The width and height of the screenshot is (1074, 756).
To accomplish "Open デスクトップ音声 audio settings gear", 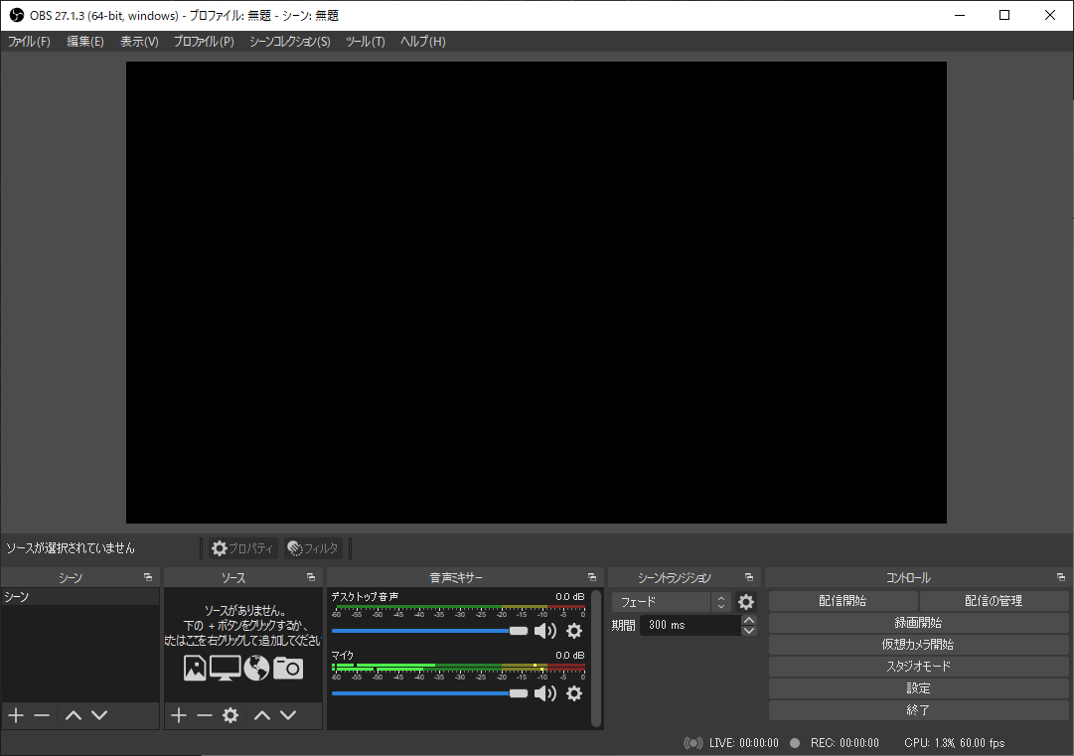I will click(x=574, y=631).
